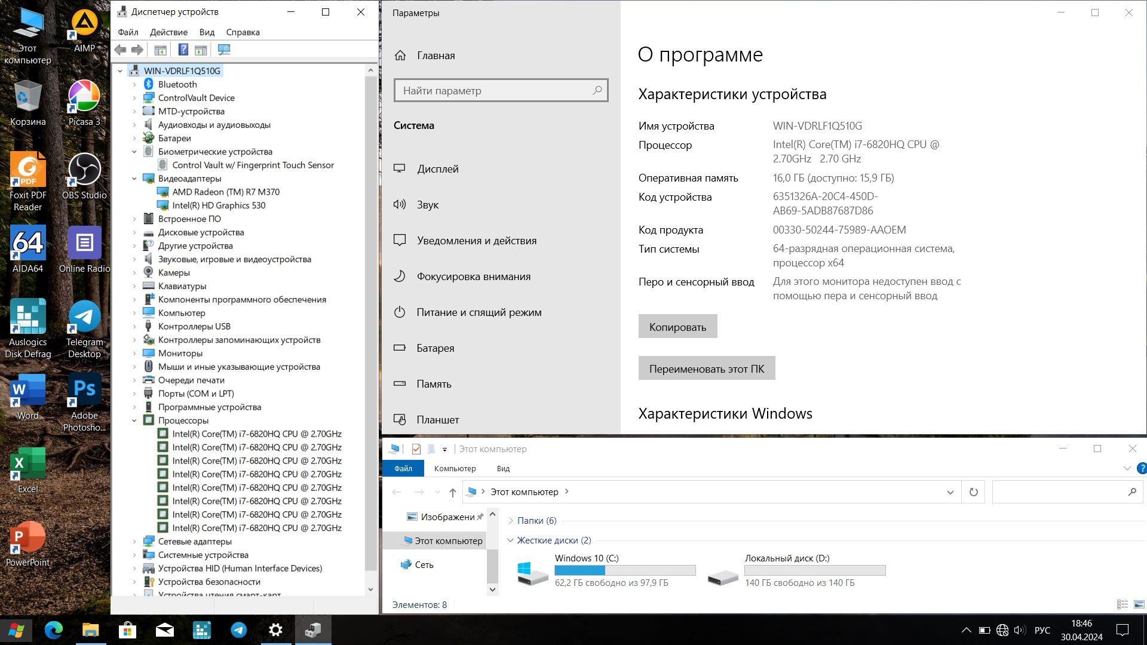Click Telegram icon on taskbar

[238, 629]
